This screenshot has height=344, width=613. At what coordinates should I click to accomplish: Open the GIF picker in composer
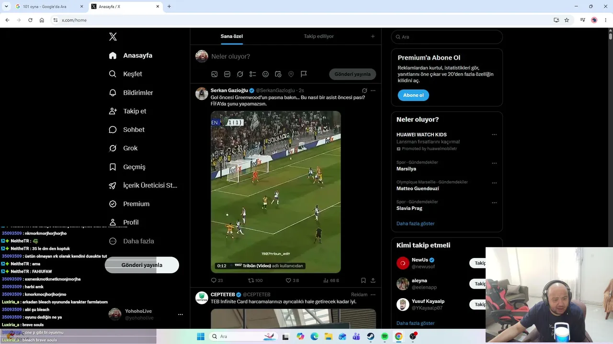(x=227, y=74)
